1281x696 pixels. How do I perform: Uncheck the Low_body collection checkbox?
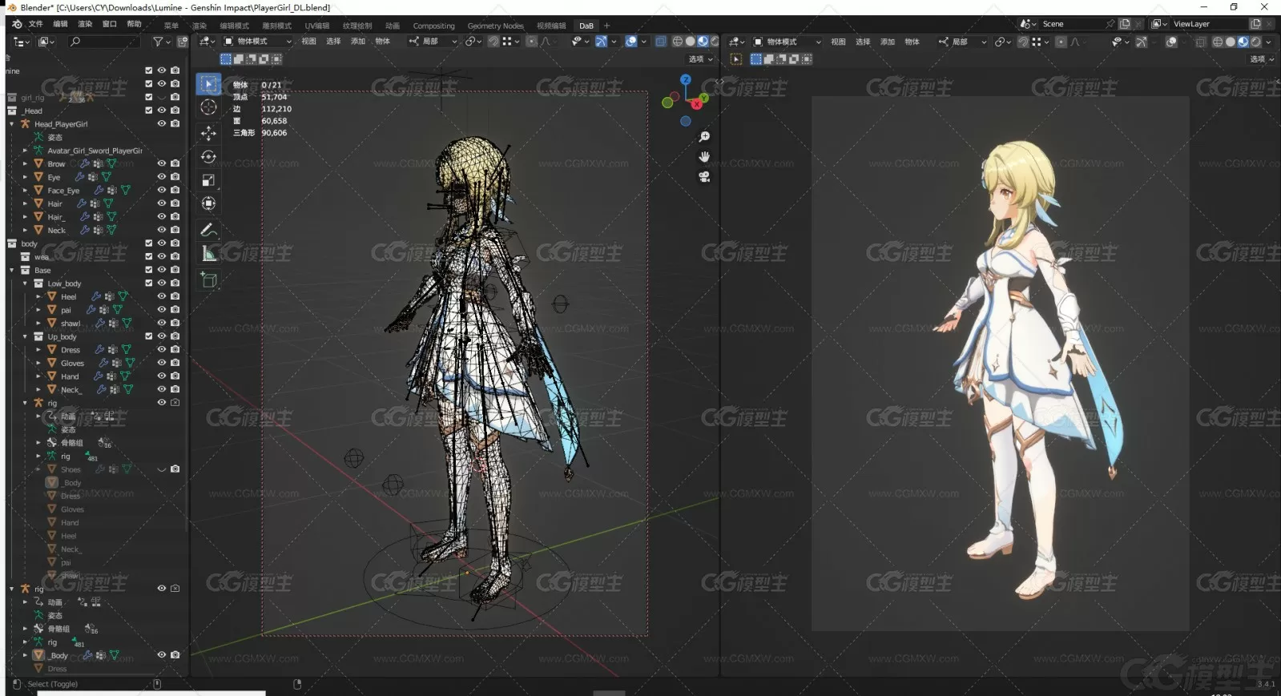[148, 283]
